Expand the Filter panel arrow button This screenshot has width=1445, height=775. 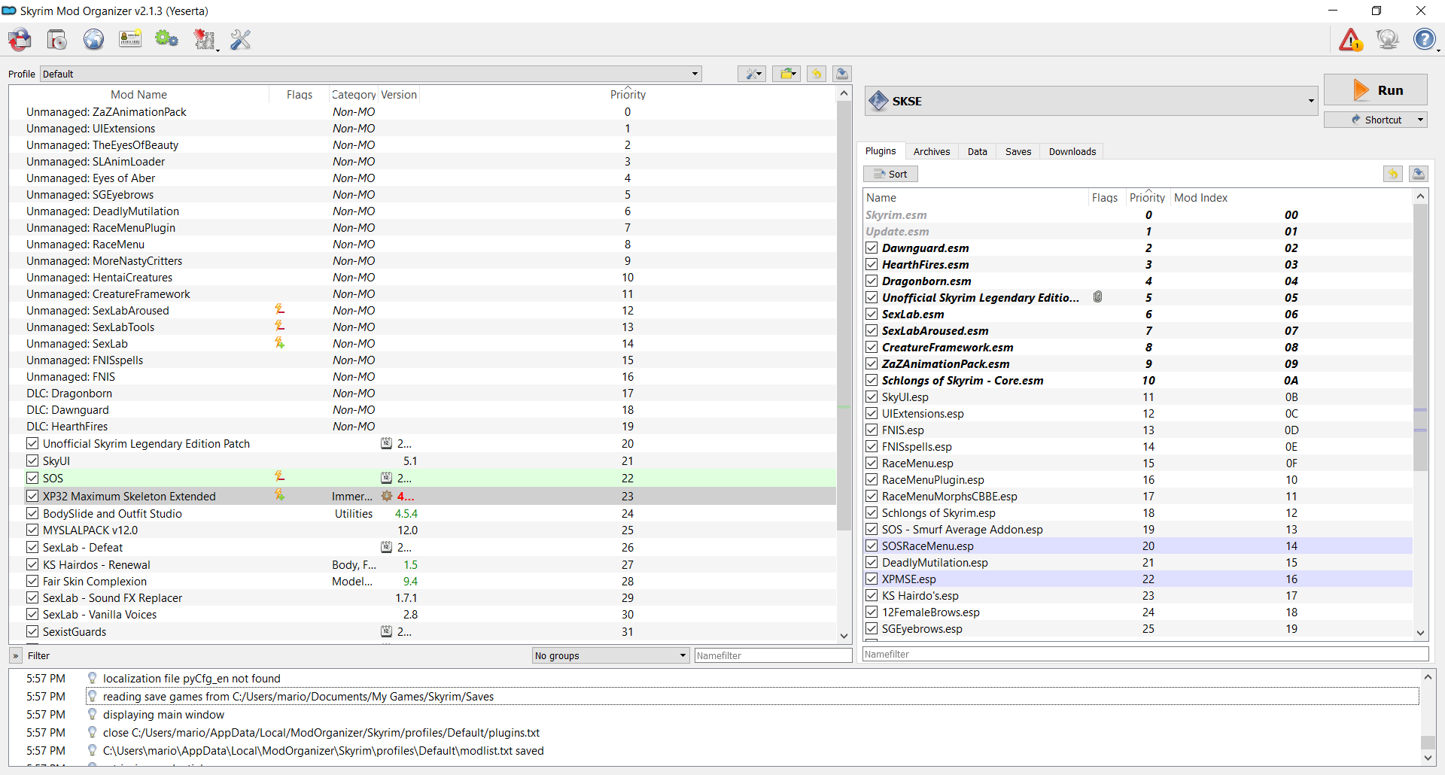point(15,655)
